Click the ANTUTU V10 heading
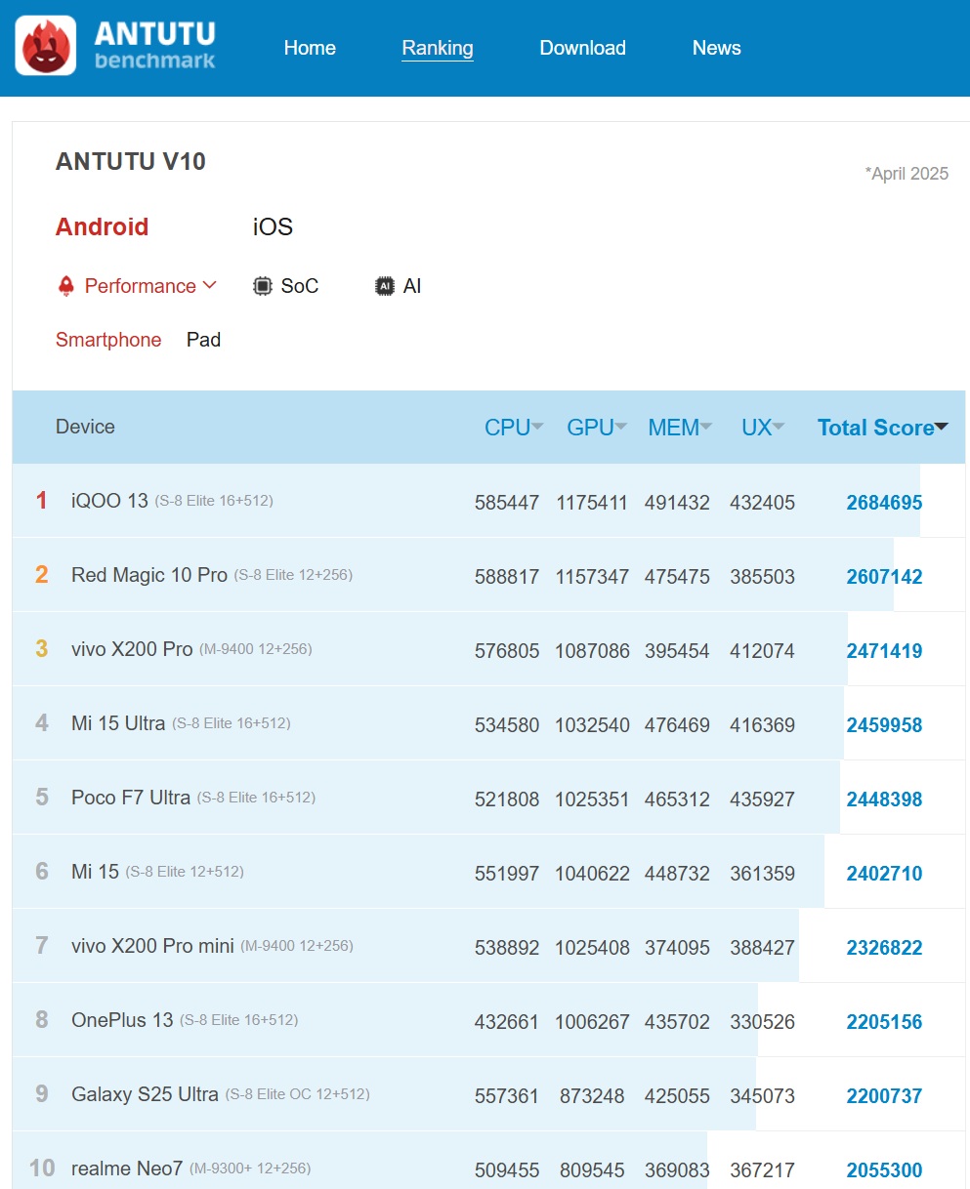Viewport: 970px width, 1189px height. click(131, 161)
